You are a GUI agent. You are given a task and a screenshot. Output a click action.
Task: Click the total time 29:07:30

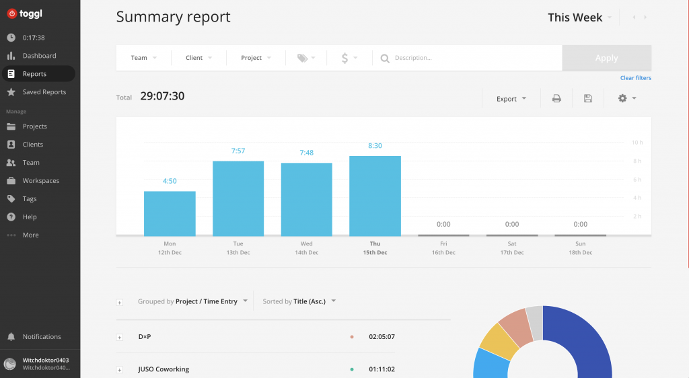pyautogui.click(x=162, y=96)
